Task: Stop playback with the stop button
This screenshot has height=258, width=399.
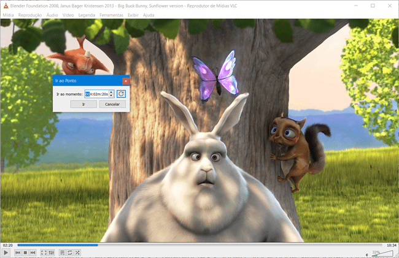Action: point(25,252)
